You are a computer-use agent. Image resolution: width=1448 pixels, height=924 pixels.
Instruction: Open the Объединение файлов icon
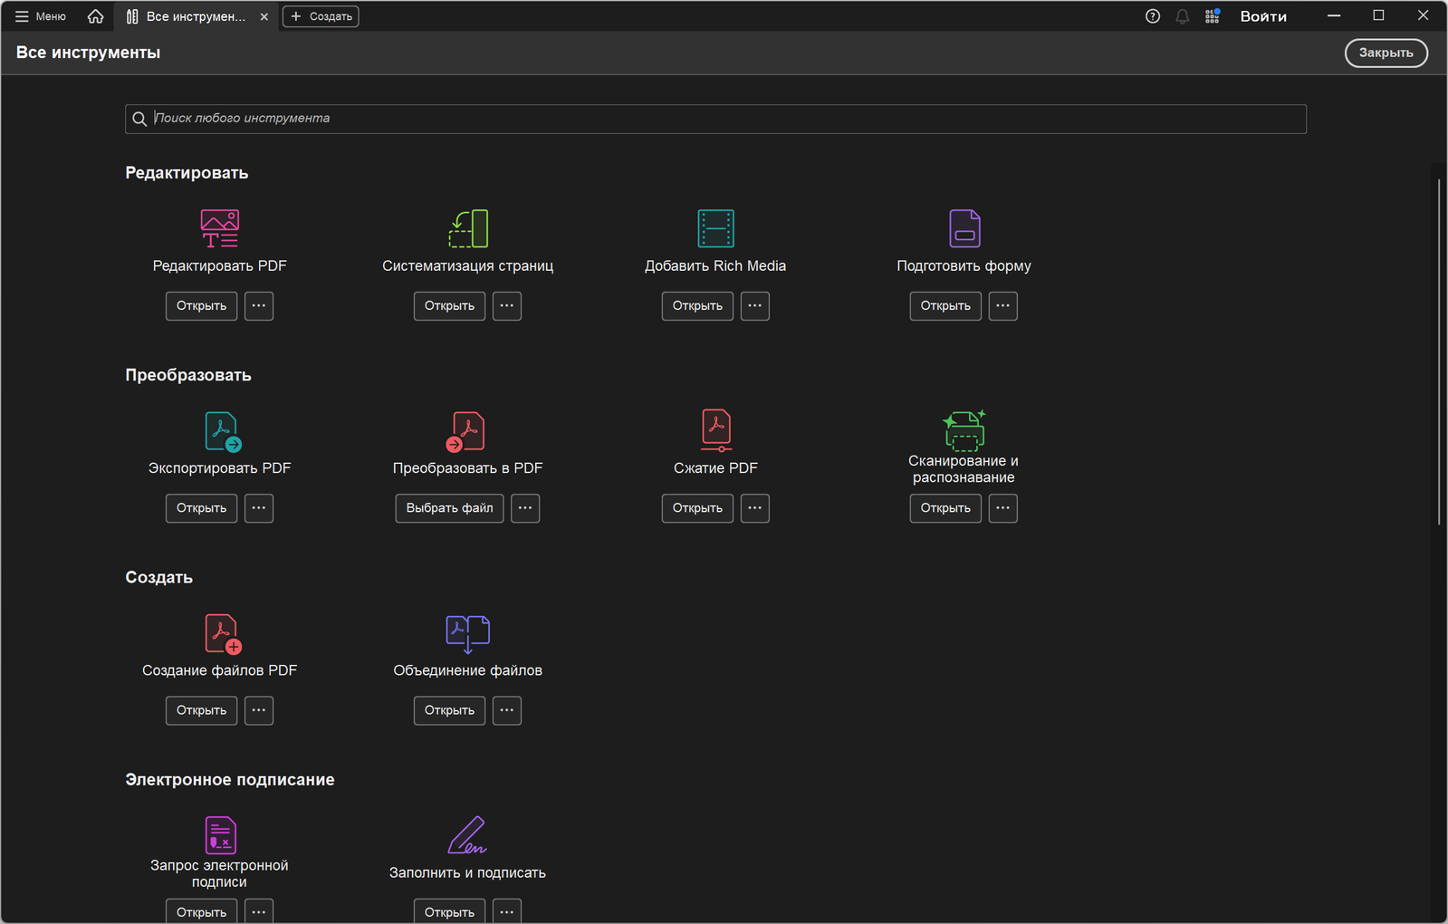coord(467,633)
